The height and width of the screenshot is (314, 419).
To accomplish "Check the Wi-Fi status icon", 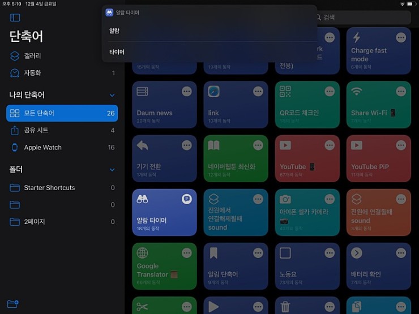I will 402,4.
